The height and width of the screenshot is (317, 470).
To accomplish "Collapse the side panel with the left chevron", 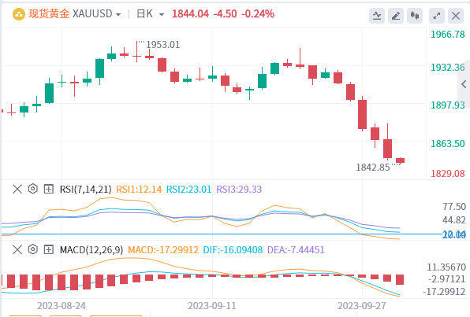I will 464,84.
